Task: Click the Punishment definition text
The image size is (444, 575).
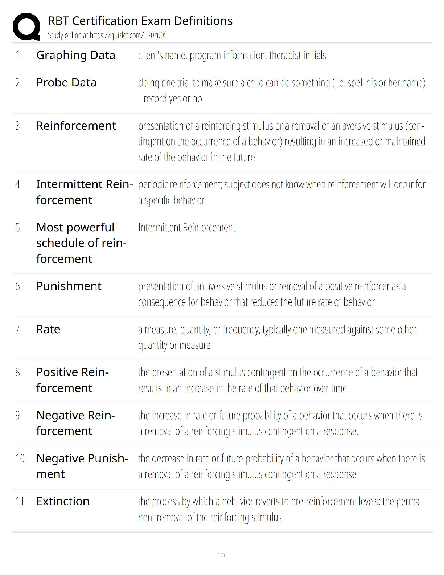Action: tap(272, 294)
